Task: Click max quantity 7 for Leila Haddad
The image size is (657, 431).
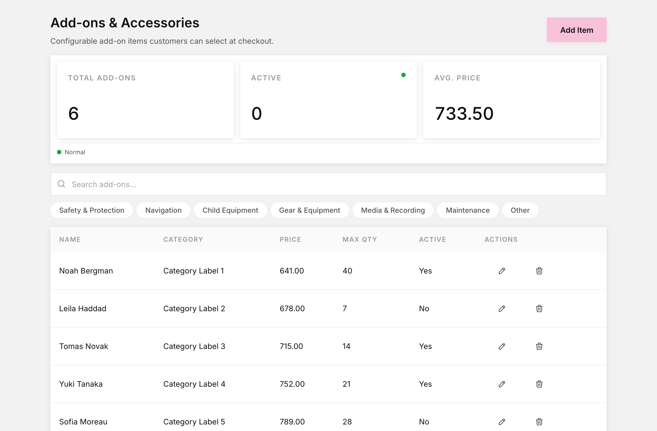Action: 344,308
